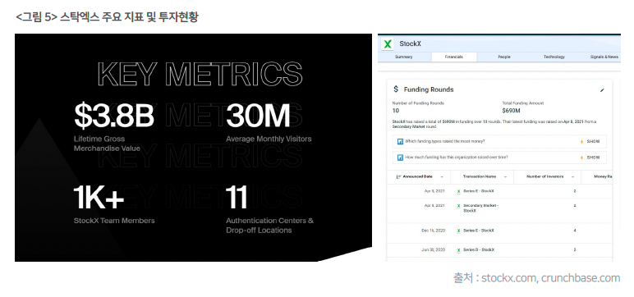Click SHOW for 'Which funding types' question
The image size is (634, 297).
coord(593,141)
